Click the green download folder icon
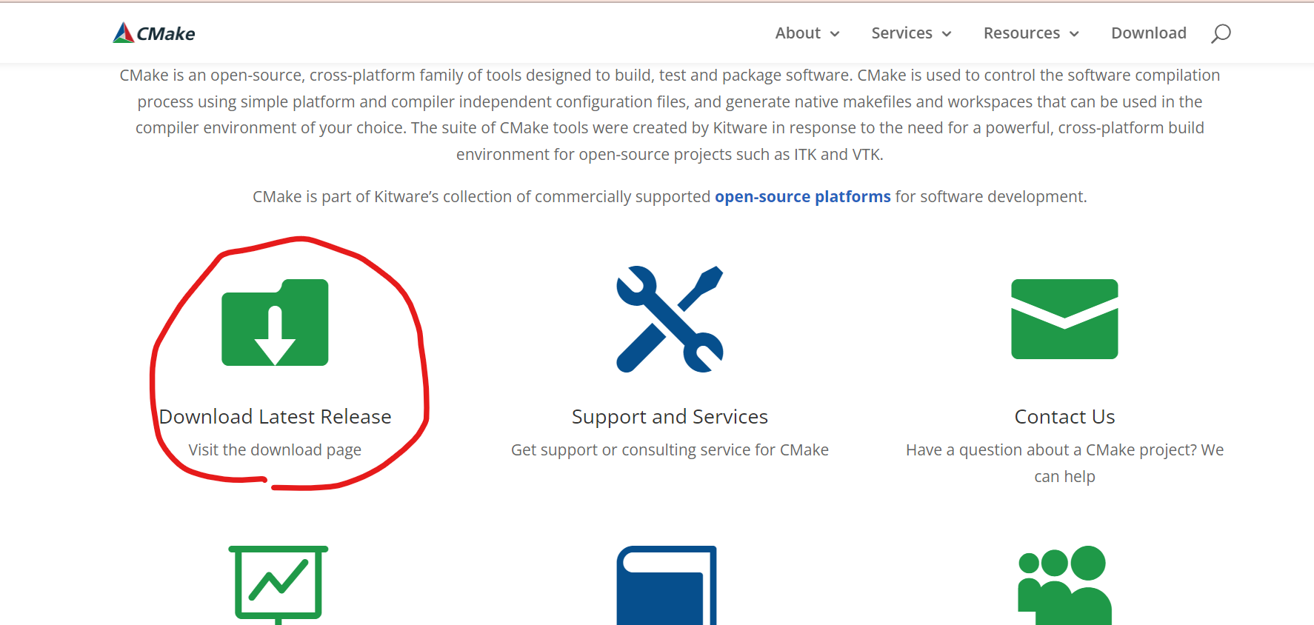This screenshot has width=1314, height=625. point(275,322)
